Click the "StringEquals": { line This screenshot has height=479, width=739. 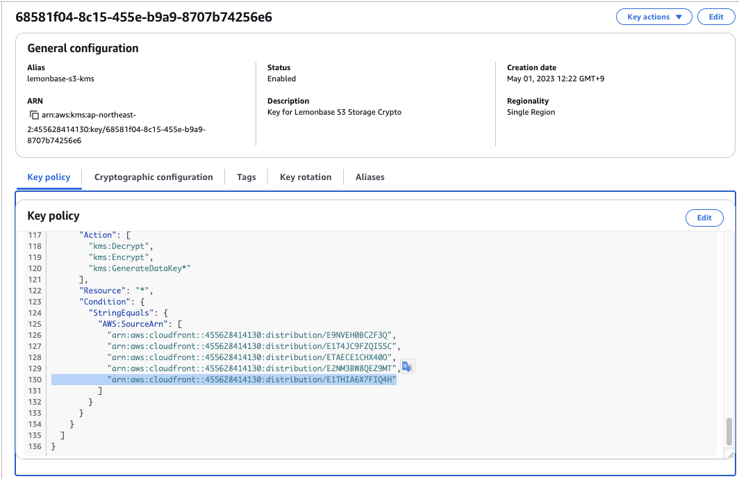128,312
